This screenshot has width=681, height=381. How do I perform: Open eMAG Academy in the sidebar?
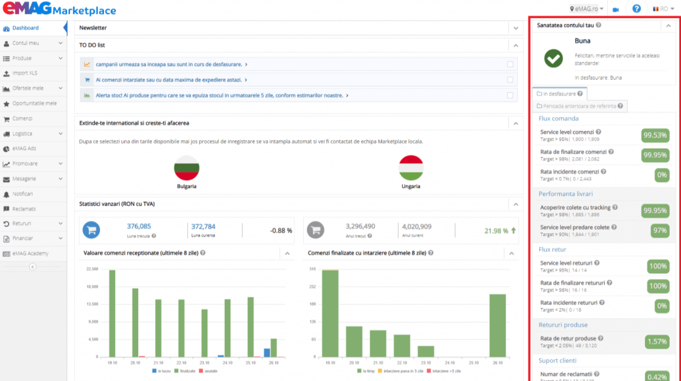point(31,254)
